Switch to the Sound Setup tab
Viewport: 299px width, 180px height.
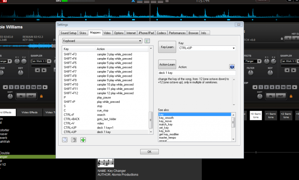coord(68,33)
